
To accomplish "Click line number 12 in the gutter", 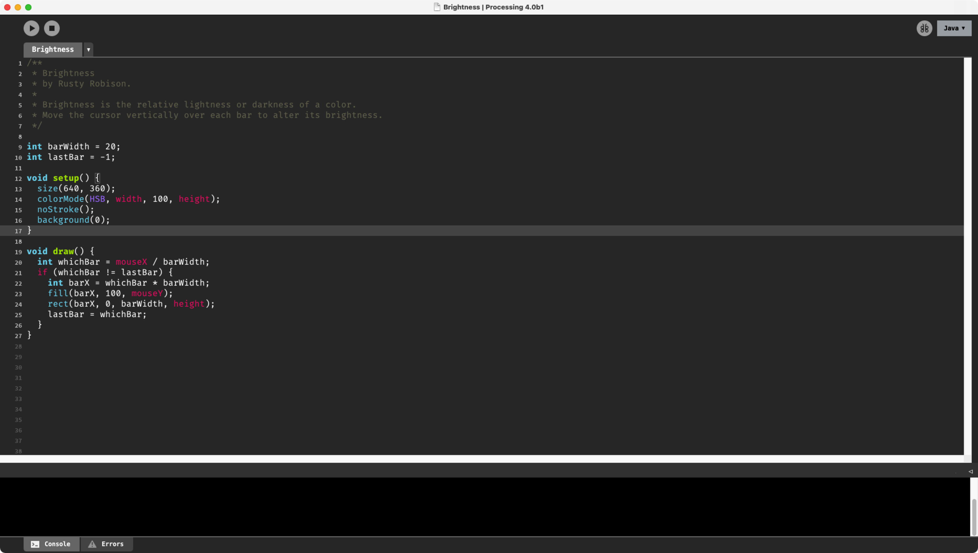I will 18,178.
